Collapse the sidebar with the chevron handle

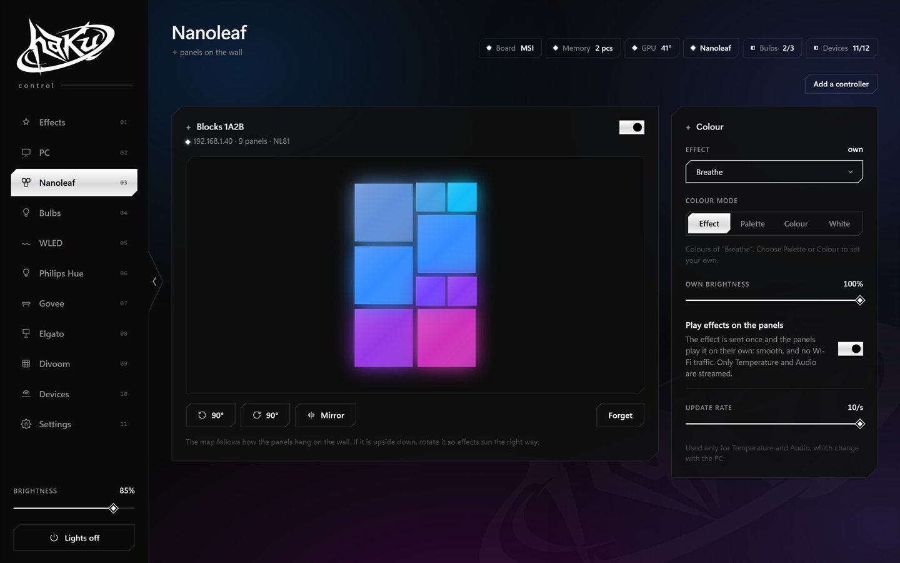pyautogui.click(x=155, y=281)
